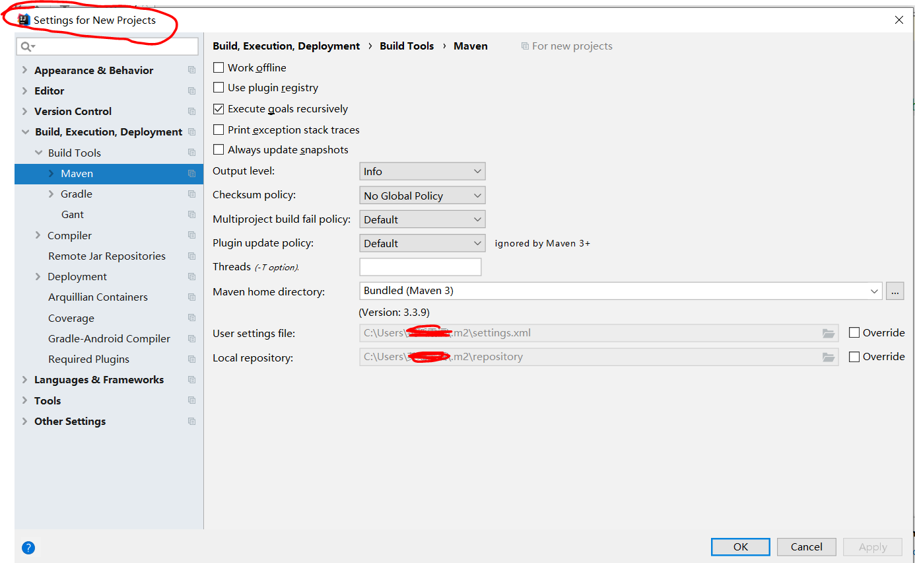
Task: Click the project-level icon beside Build Tools
Action: tap(191, 153)
